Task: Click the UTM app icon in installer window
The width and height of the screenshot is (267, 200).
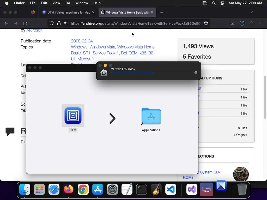Action: 73,116
